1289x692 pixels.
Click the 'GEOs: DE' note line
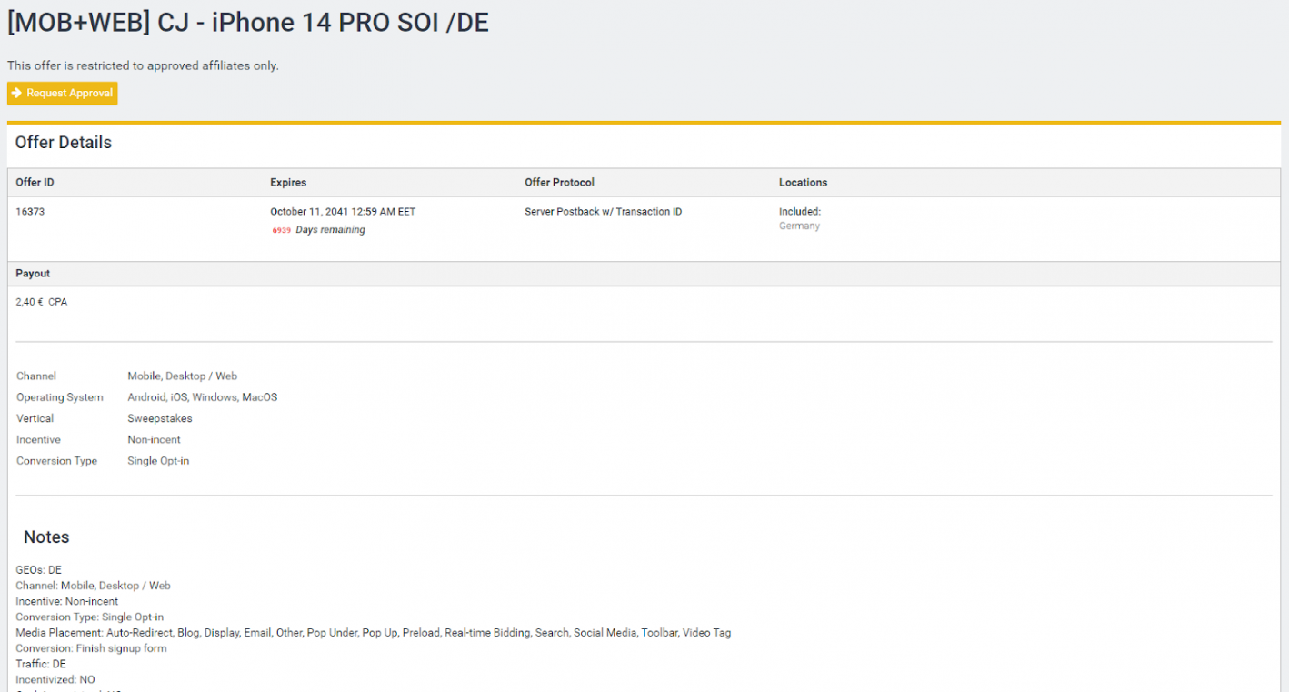point(39,570)
